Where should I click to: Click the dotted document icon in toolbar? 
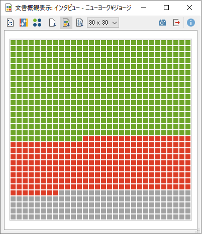click(x=10, y=23)
